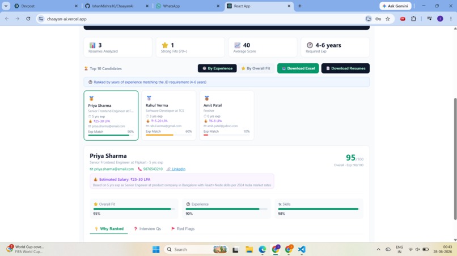View site information icon in address bar
The image size is (457, 256).
click(41, 19)
